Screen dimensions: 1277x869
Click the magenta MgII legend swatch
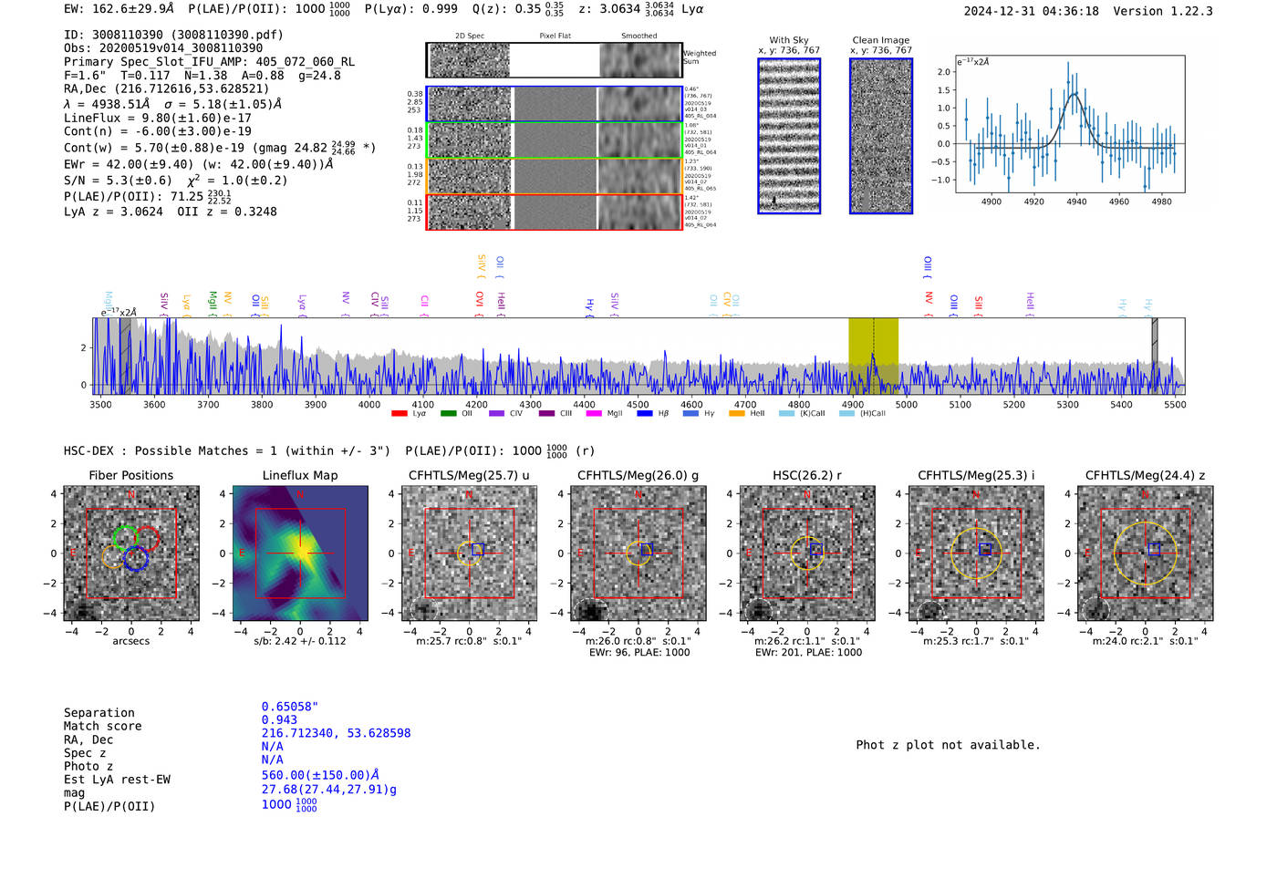594,414
